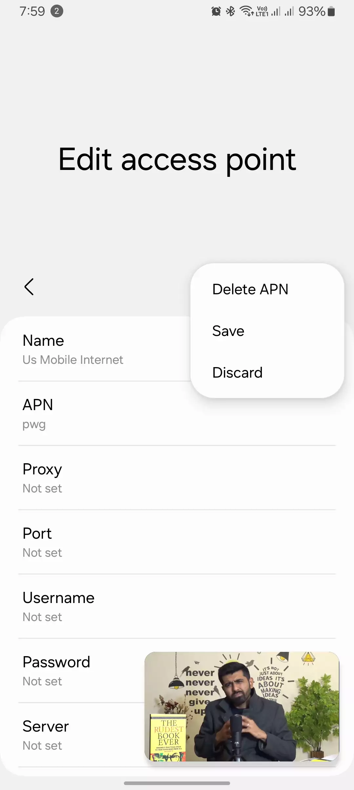Edit the Username field

(177, 606)
